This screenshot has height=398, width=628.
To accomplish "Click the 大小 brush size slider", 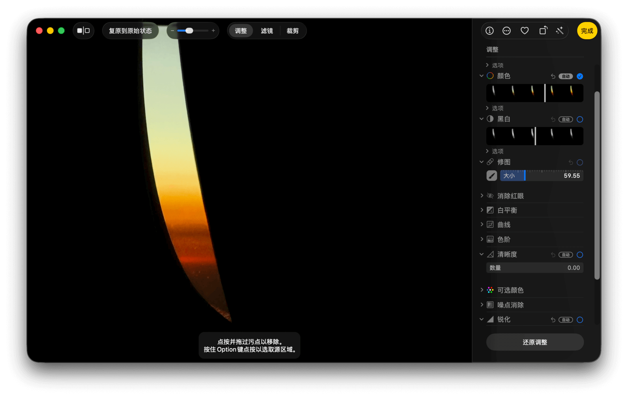I will click(x=542, y=176).
